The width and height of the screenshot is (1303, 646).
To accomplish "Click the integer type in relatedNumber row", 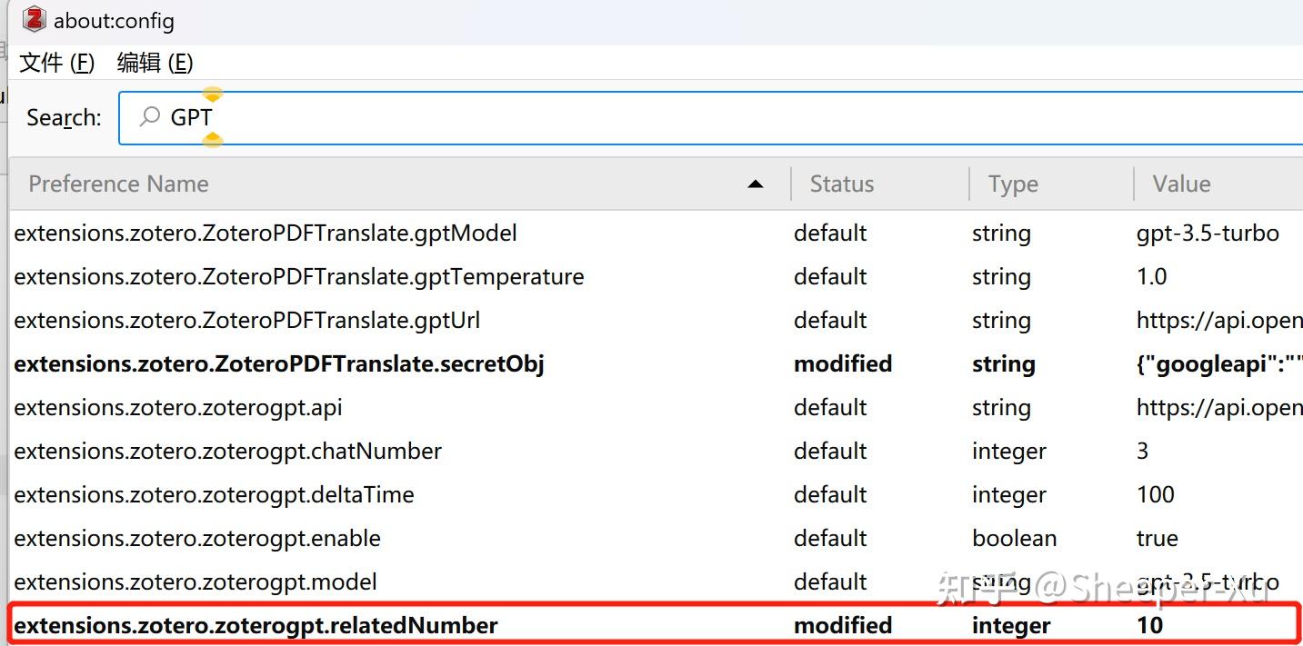I will point(1011,627).
